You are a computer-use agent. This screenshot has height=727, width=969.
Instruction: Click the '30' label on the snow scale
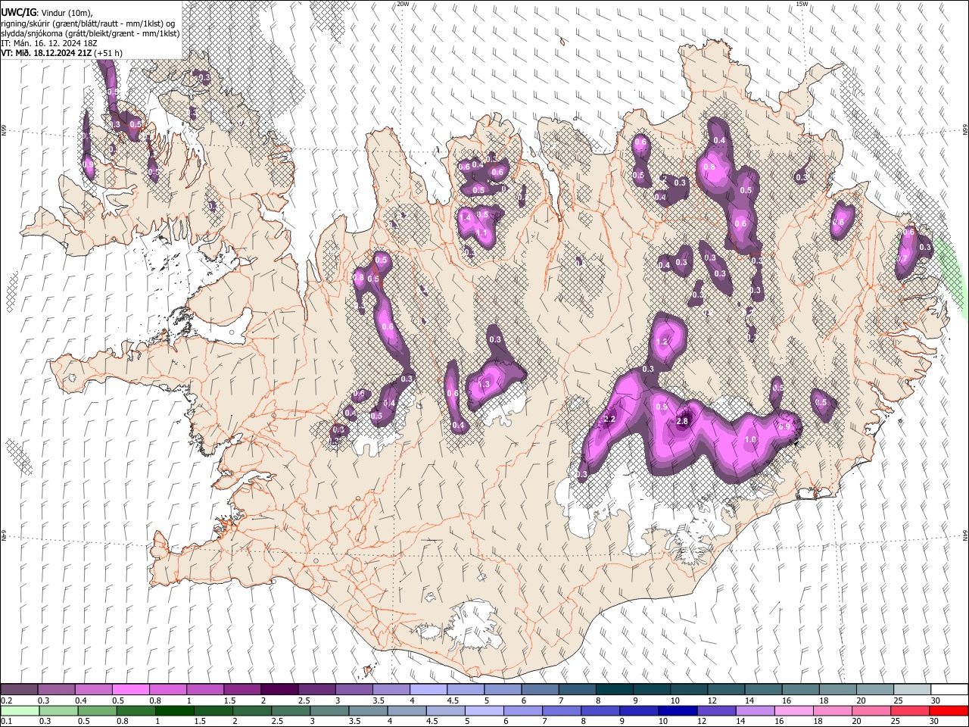click(934, 700)
